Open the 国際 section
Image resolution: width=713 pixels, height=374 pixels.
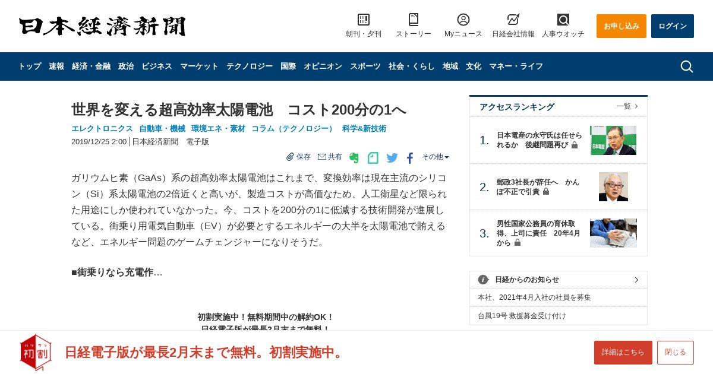(x=288, y=66)
